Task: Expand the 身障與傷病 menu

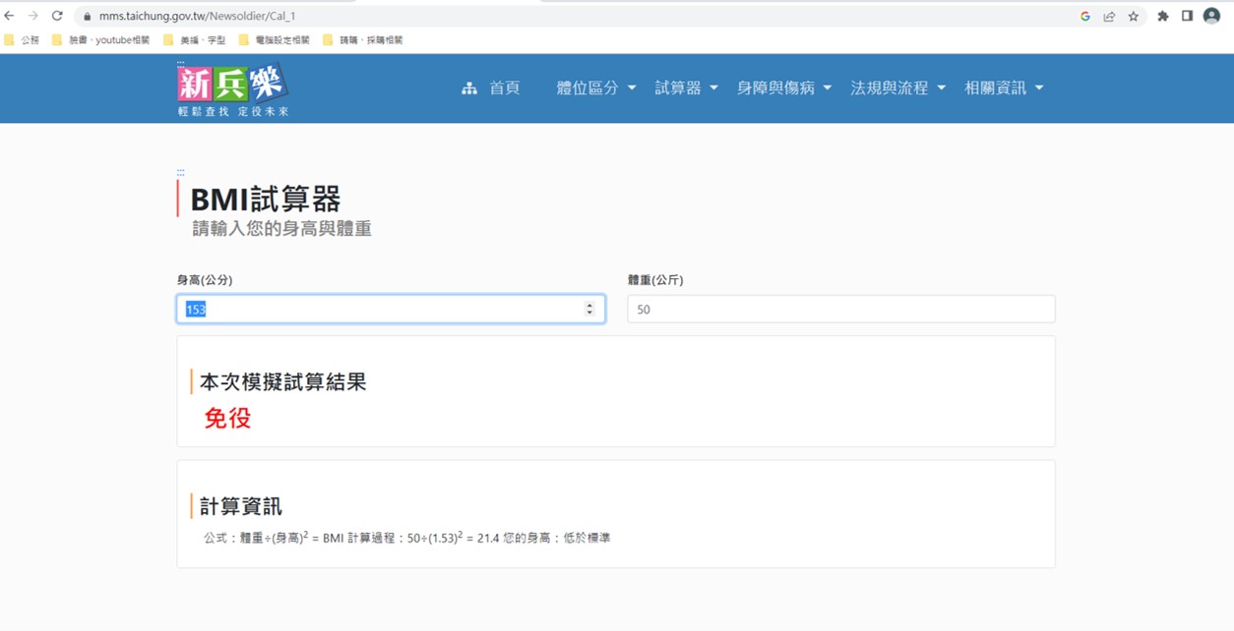Action: (x=784, y=88)
